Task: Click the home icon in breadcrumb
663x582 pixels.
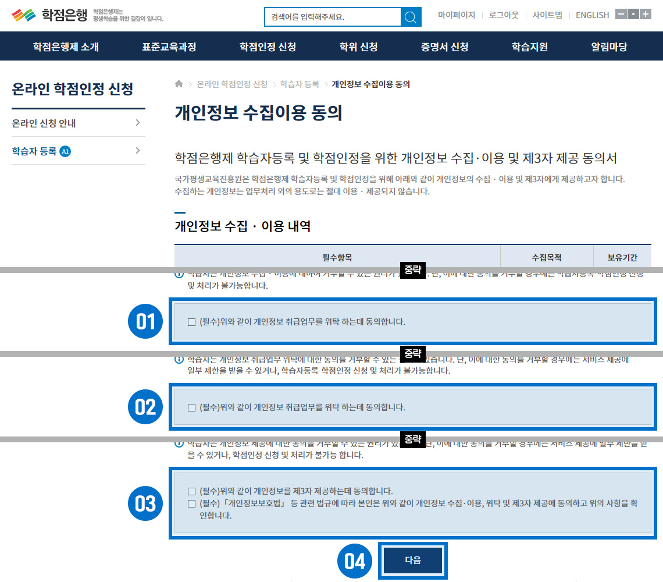Action: [179, 84]
